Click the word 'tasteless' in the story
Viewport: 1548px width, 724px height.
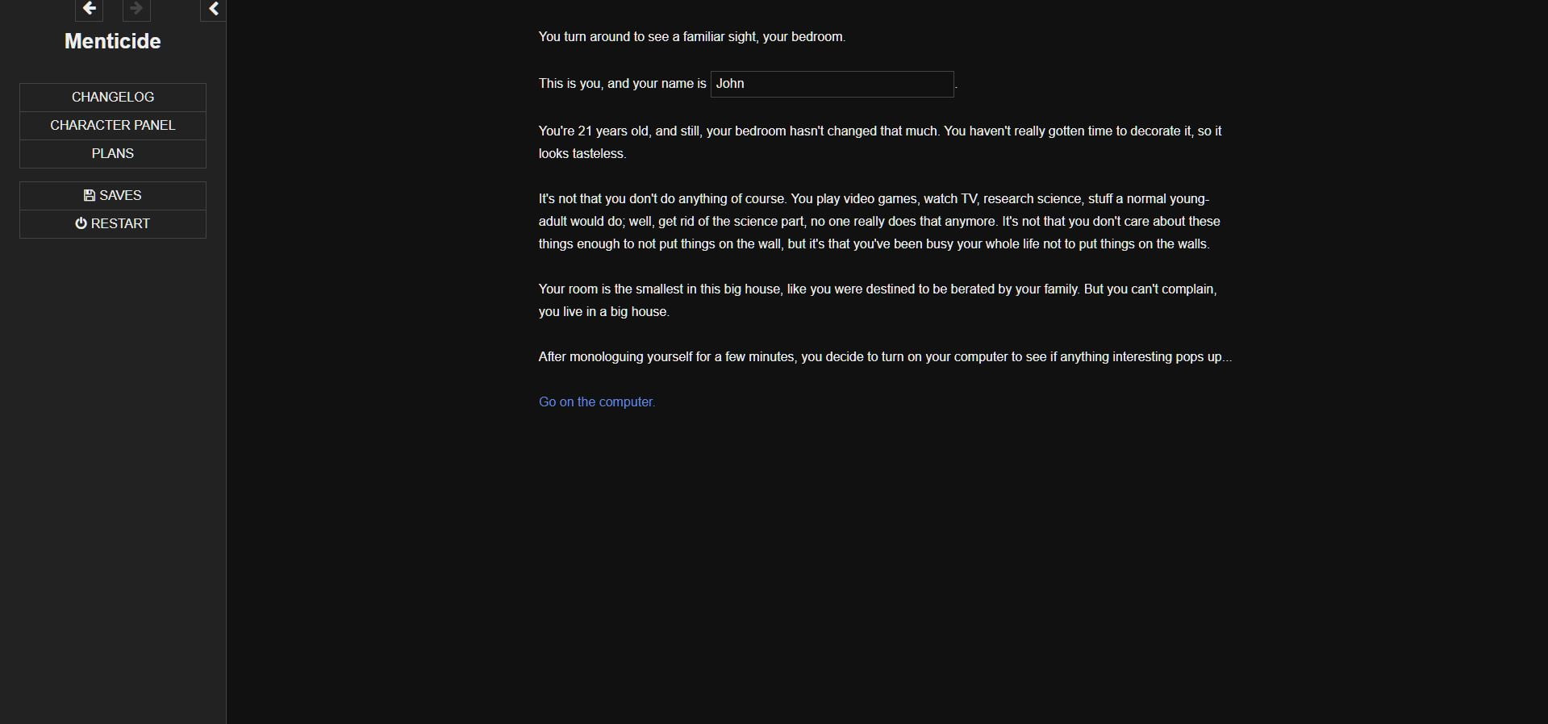pos(599,154)
